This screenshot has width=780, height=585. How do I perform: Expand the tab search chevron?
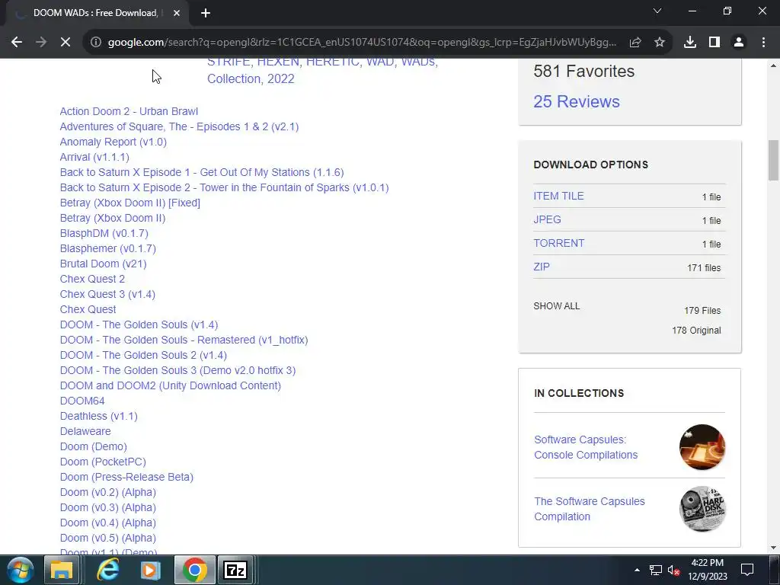click(657, 11)
